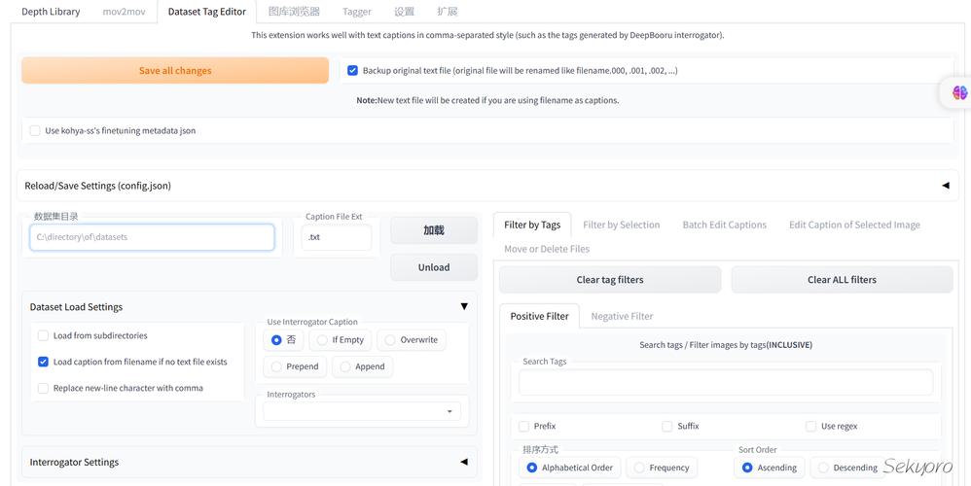The width and height of the screenshot is (971, 486).
Task: Select Dataset Tag Editor tab
Action: [x=207, y=11]
